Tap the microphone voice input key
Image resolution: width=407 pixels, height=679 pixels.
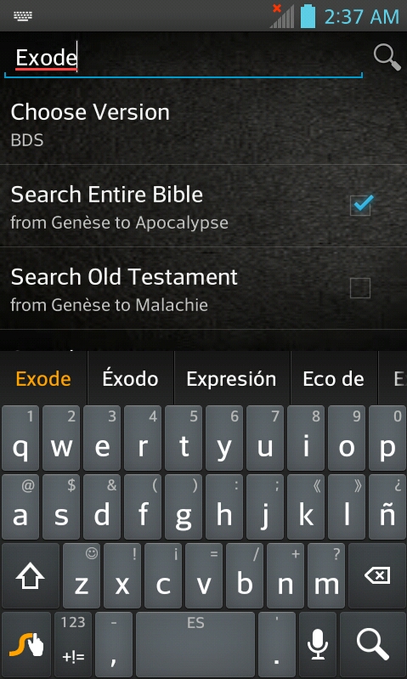[318, 644]
